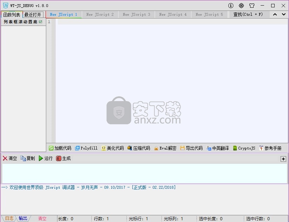Open the skin shirt icon
Viewport: 289px width, 222px height.
(252, 6)
